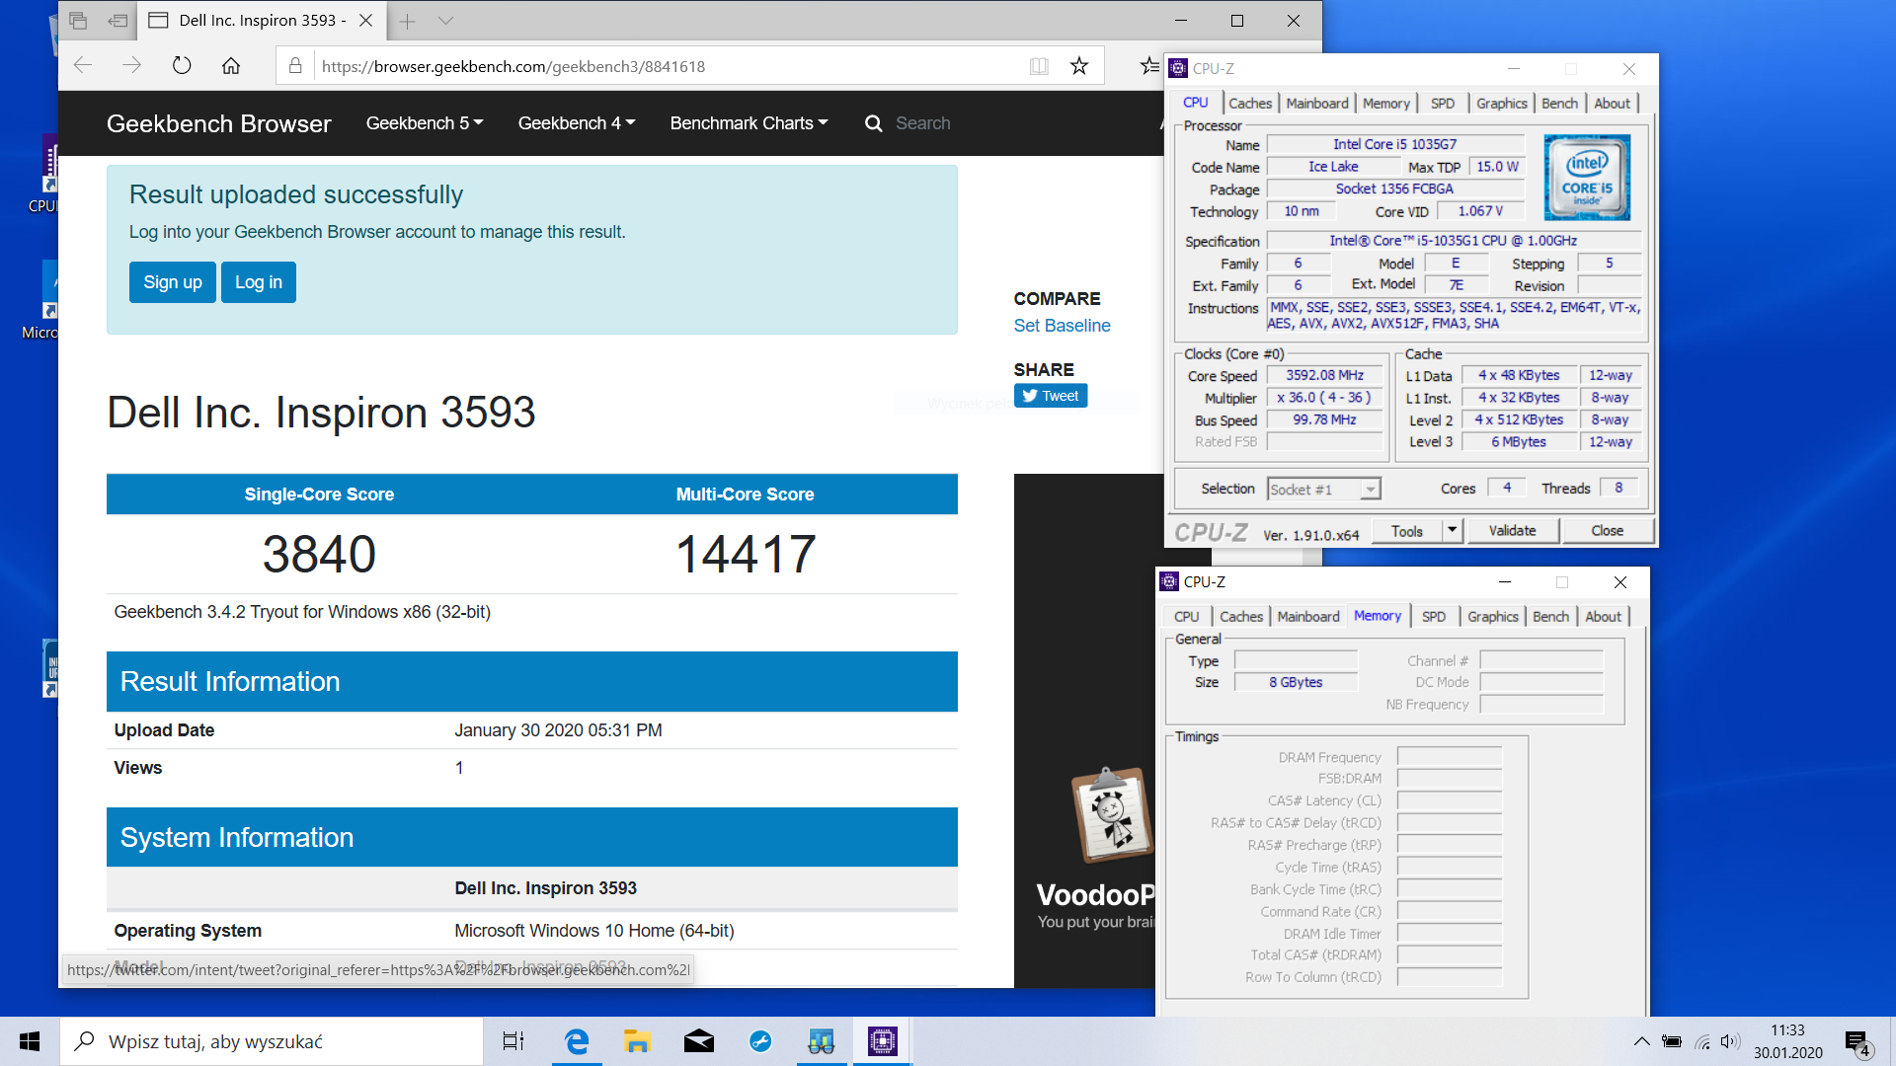
Task: Click the Geekbench search magnifier icon
Action: click(874, 123)
